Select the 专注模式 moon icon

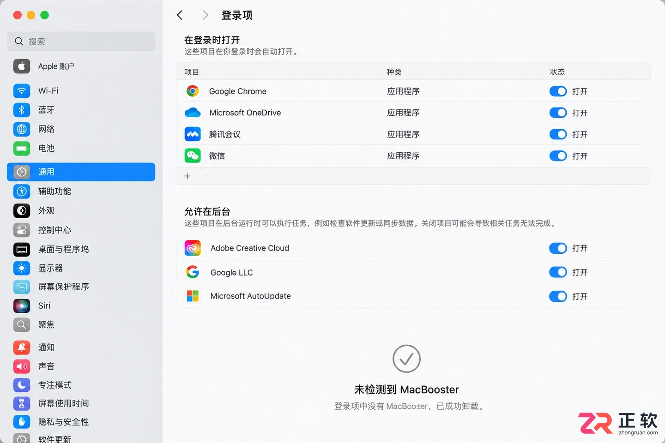22,385
